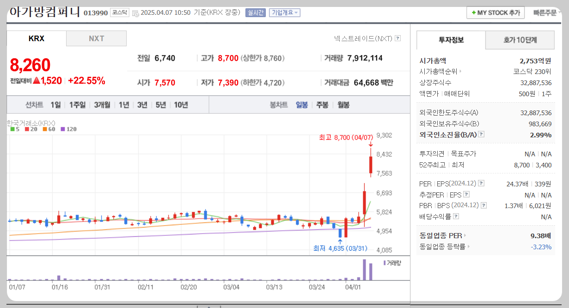Add stock with MY STOCK 추가 button
Screen dimensions: 569x308
click(x=496, y=13)
